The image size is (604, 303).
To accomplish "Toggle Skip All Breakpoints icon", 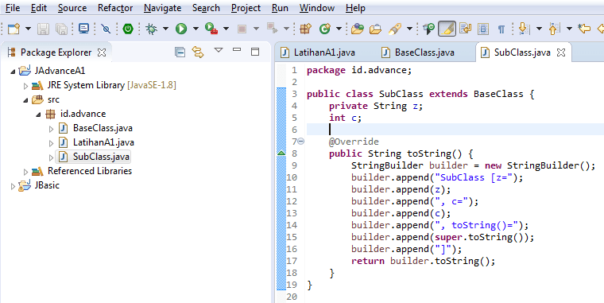I will [x=106, y=29].
